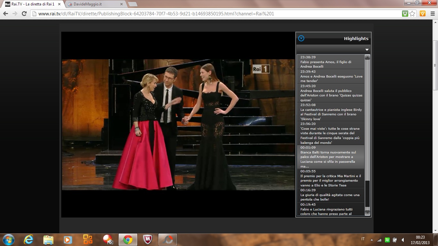Open McAfee from the taskbar
This screenshot has height=246, width=438.
coord(147,240)
